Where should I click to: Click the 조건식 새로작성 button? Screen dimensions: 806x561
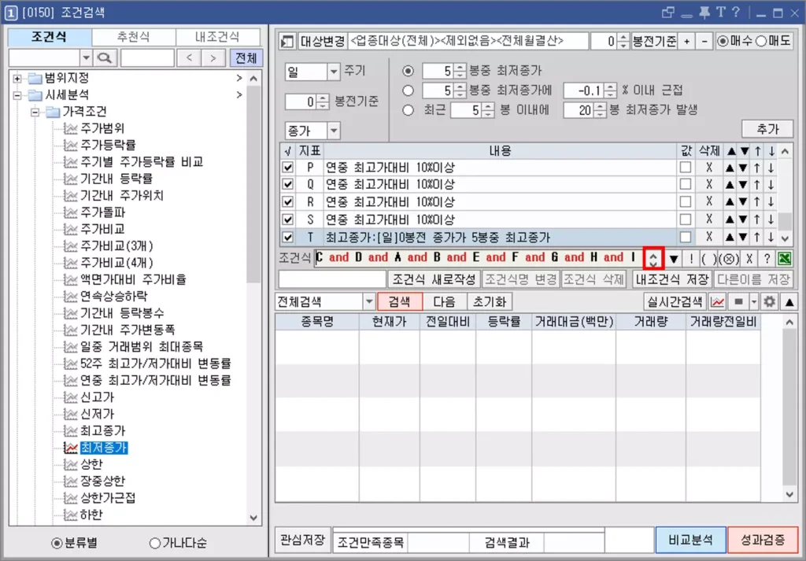[x=434, y=279]
